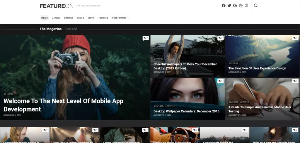The width and height of the screenshot is (300, 143).
Task: Click comment bubble on From Idea To Reality card
Action: pos(96,130)
